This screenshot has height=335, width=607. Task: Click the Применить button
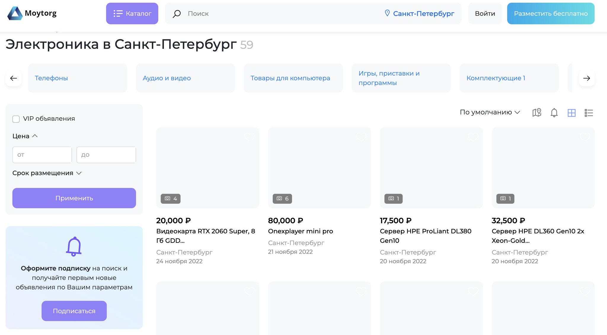coord(74,198)
